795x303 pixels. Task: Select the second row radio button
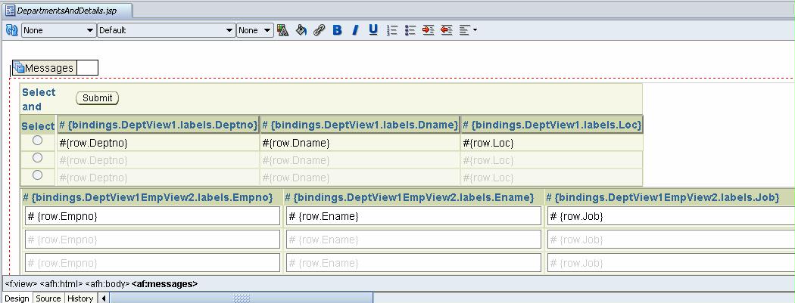point(37,158)
